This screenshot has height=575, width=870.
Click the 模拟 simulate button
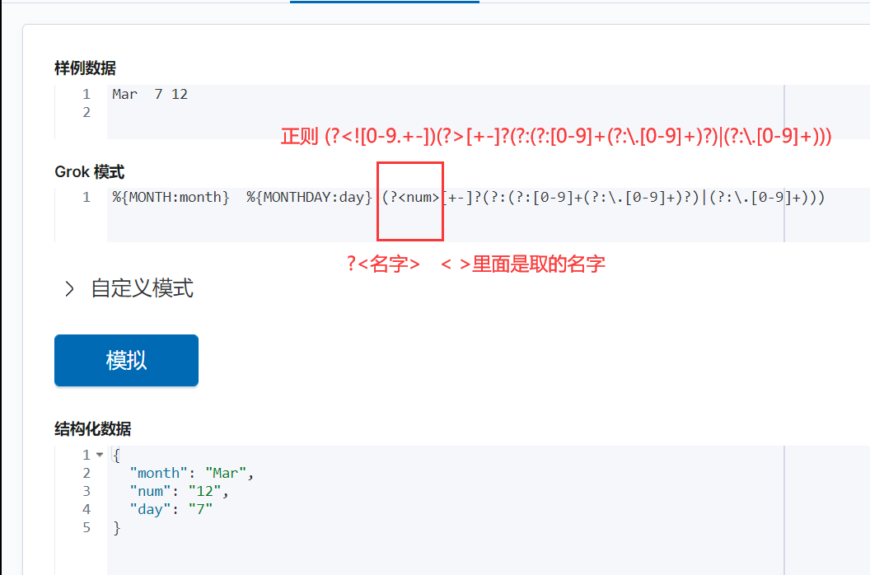(125, 360)
